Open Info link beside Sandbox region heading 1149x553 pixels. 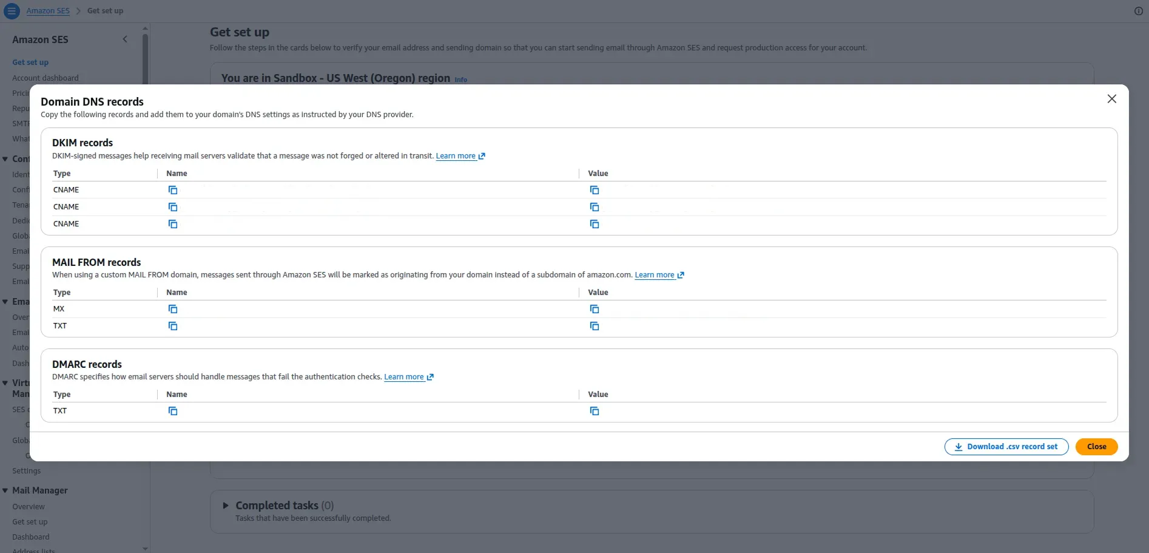(x=461, y=80)
